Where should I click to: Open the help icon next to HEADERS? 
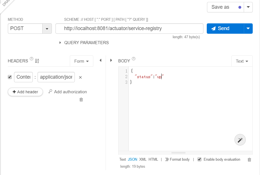[31, 59]
